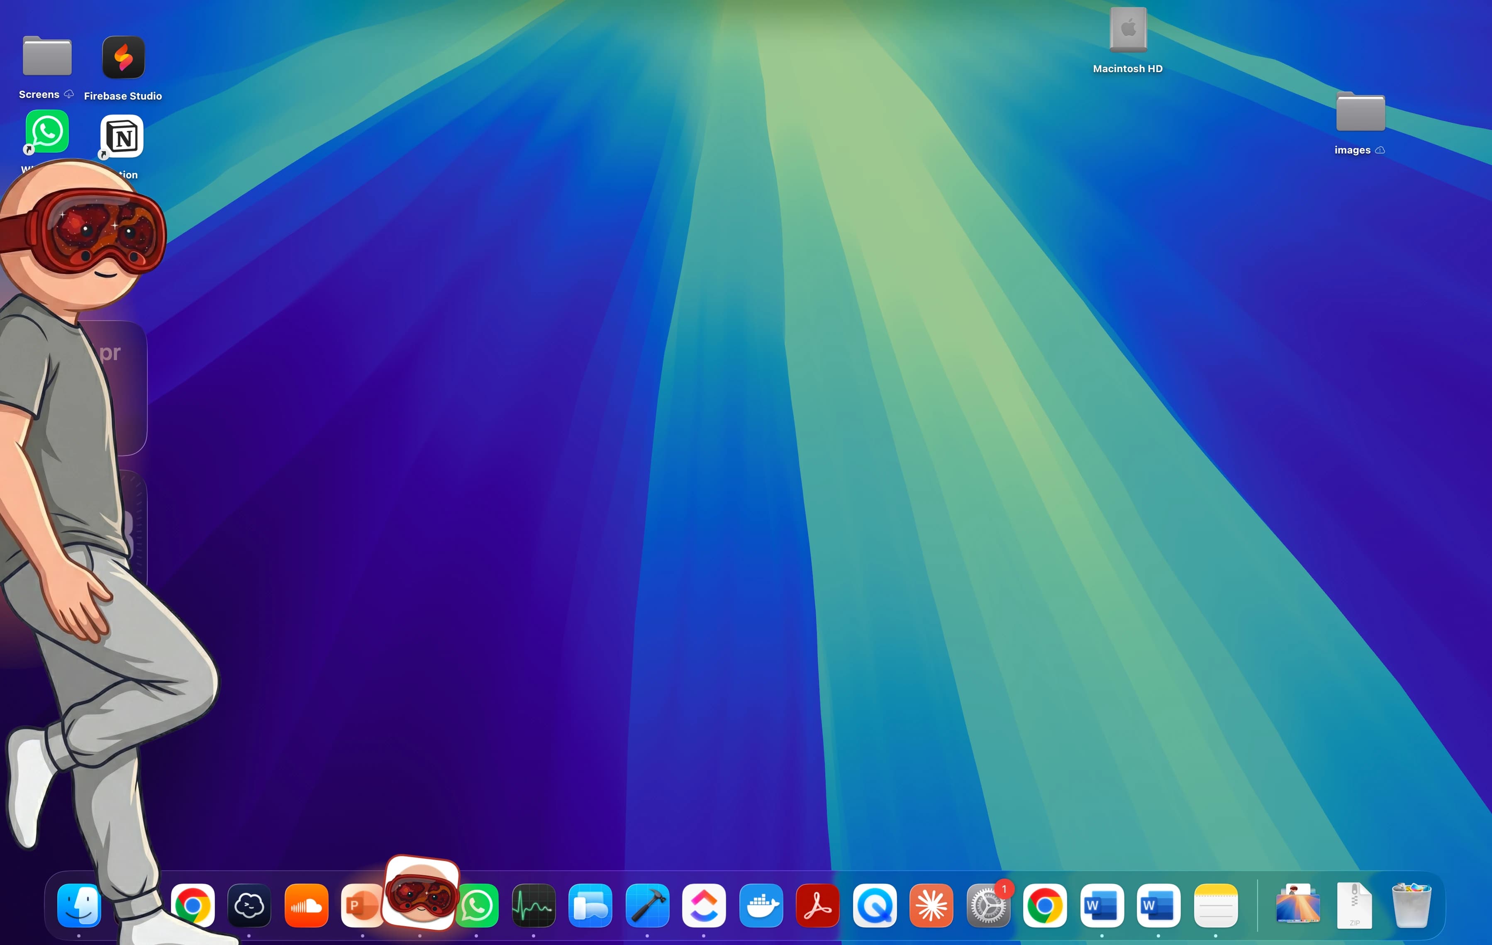Image resolution: width=1492 pixels, height=945 pixels.
Task: Open the cloud terminal app in dock
Action: click(249, 905)
